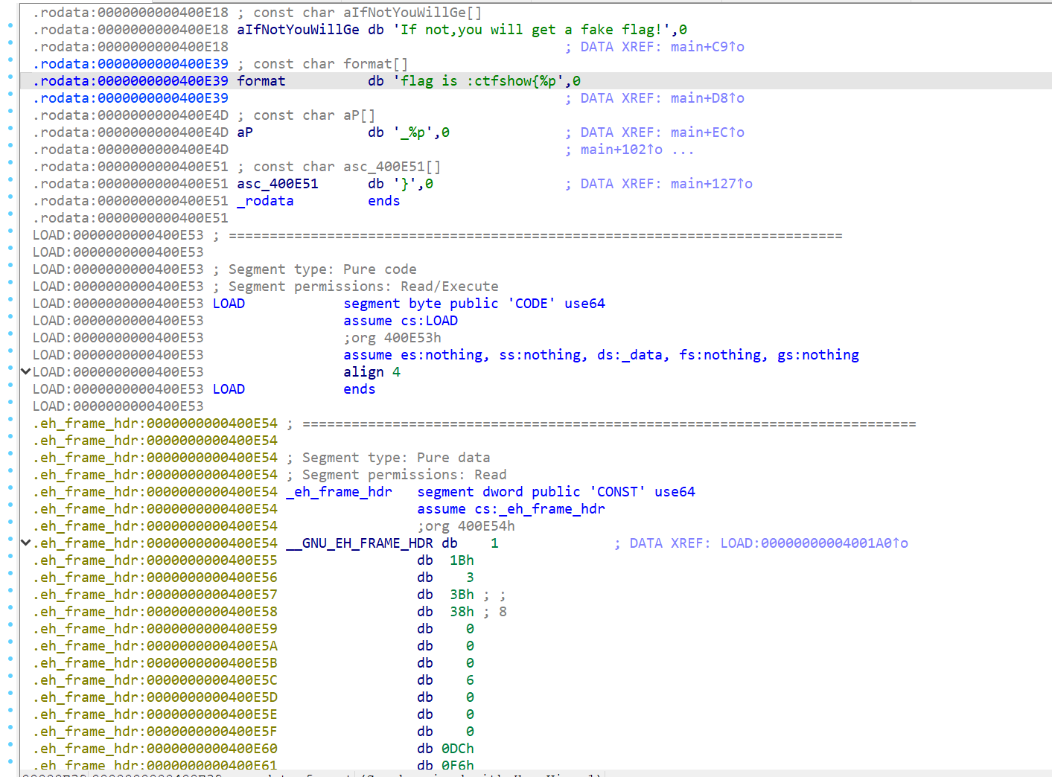This screenshot has width=1052, height=777.
Task: Click the ';org 400E53h' comment
Action: [x=392, y=338]
